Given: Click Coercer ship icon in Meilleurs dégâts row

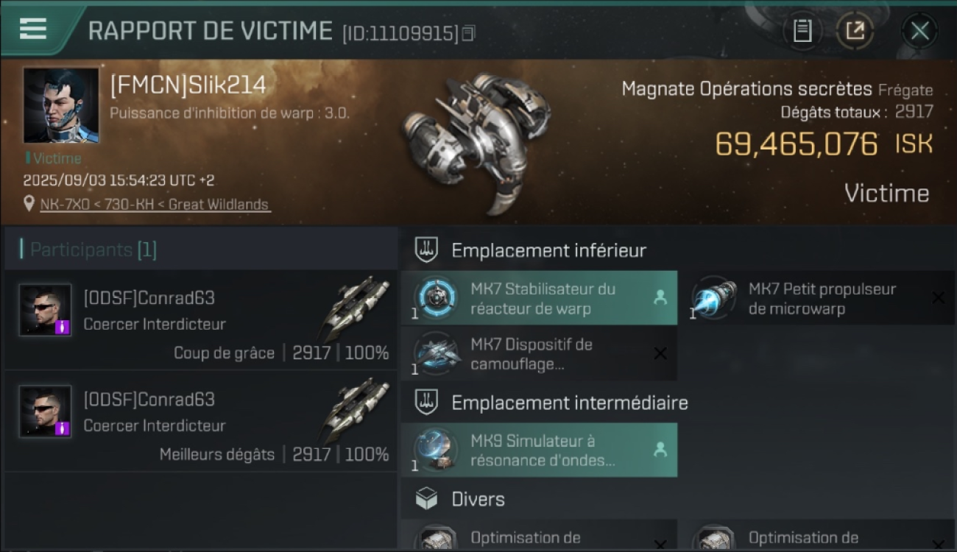Looking at the screenshot, I should (x=356, y=411).
